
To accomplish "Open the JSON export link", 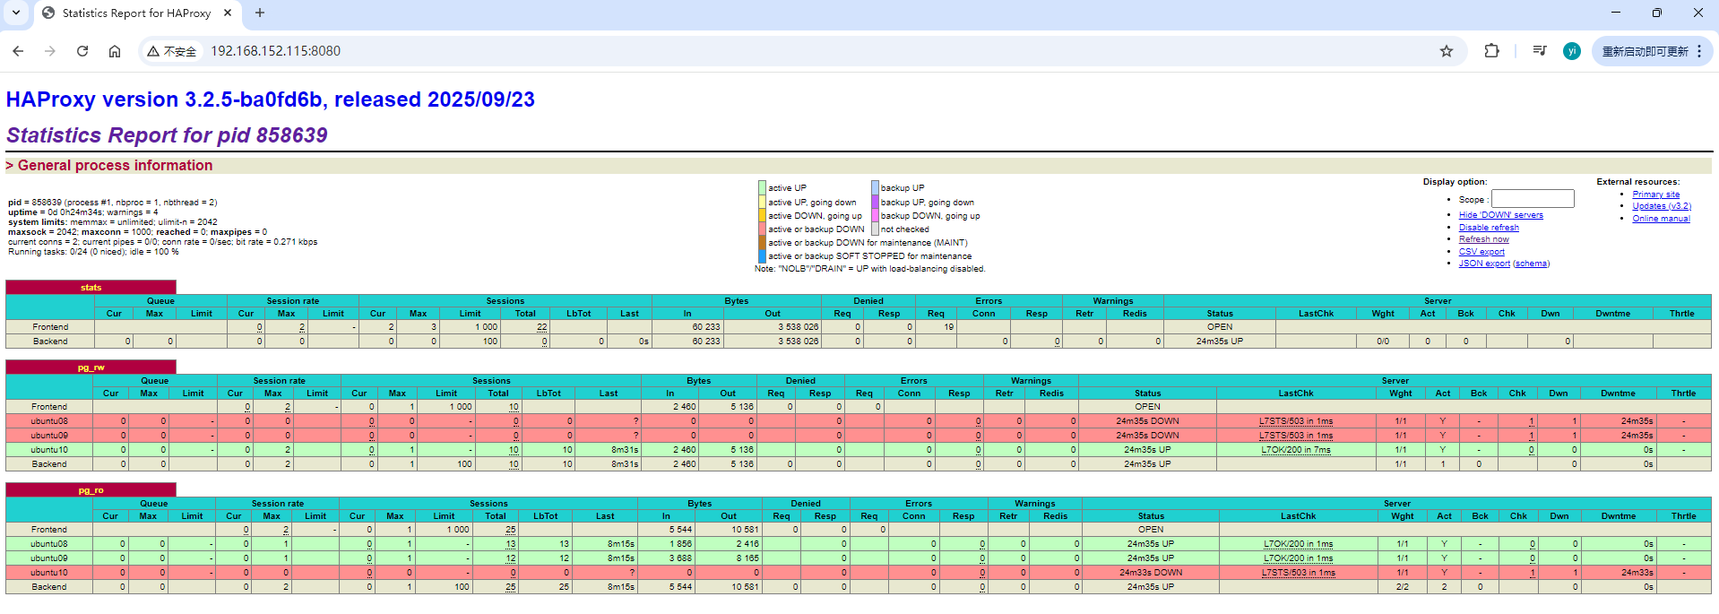I will pyautogui.click(x=1484, y=264).
